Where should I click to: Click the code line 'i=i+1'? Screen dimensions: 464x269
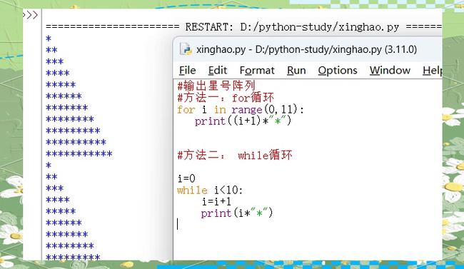point(216,201)
